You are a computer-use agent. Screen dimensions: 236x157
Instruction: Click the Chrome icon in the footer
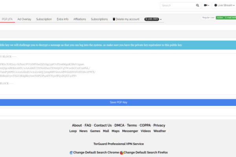tap(71, 152)
